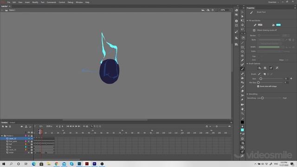Click the New Folder icon in timeline
The image size is (297, 167).
(x=6, y=127)
